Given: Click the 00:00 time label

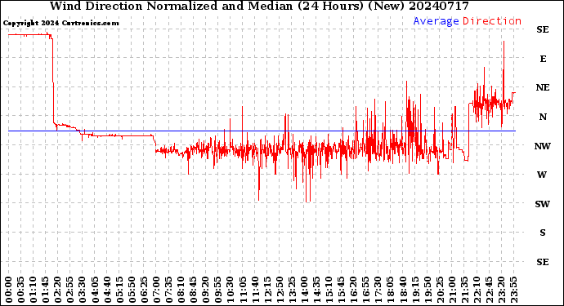Looking at the screenshot, I should point(8,290).
